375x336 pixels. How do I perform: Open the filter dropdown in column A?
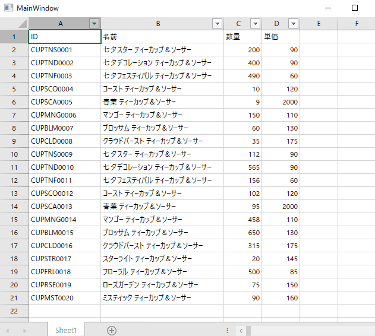tap(94, 24)
